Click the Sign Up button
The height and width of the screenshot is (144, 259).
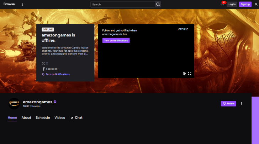pyautogui.click(x=245, y=4)
